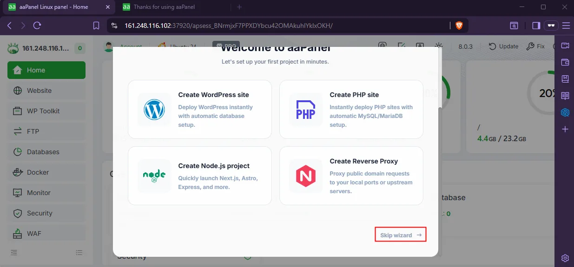Open Databases in the sidebar
The width and height of the screenshot is (574, 267).
[x=46, y=152]
